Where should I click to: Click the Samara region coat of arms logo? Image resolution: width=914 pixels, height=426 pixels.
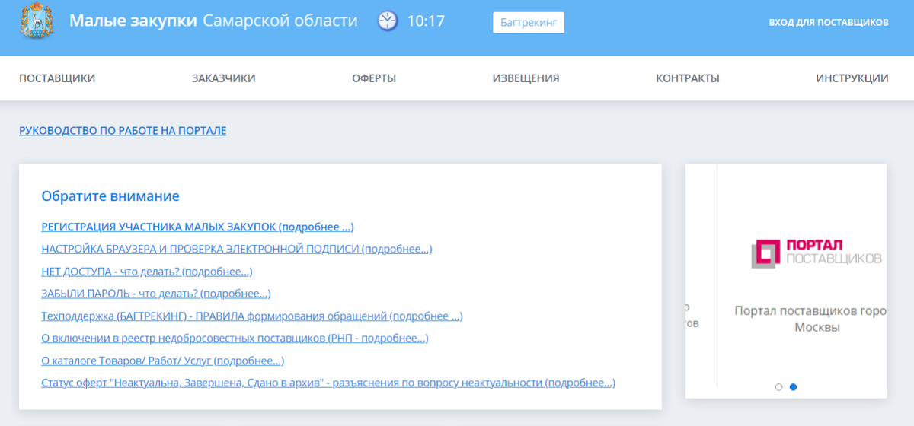tap(37, 21)
